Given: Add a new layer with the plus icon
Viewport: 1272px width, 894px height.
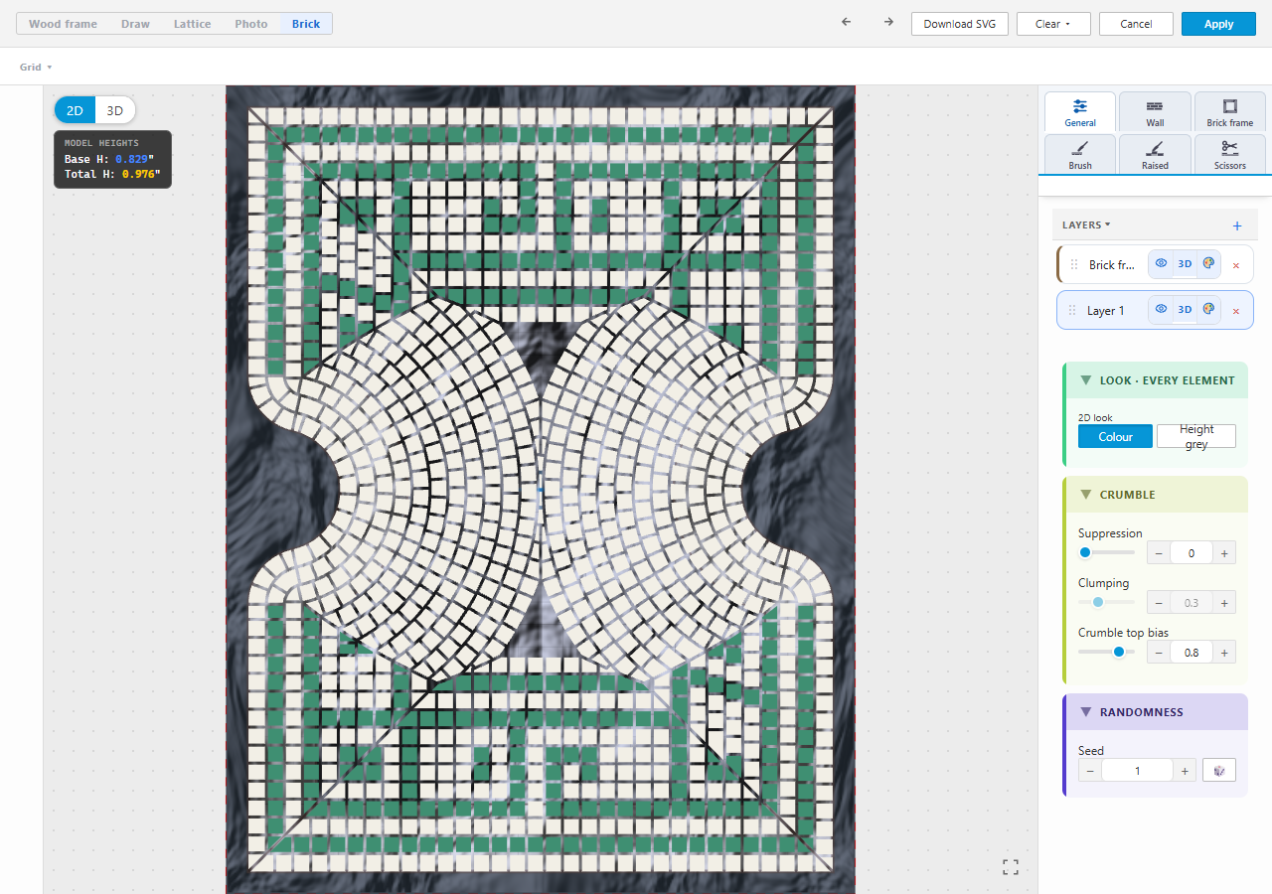Looking at the screenshot, I should (x=1237, y=225).
